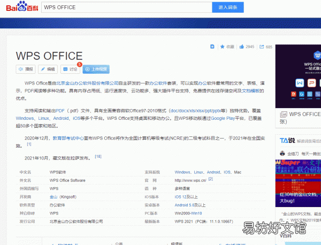Click the reference marker [1]
This screenshot has height=245, width=321.
[x=29, y=144]
